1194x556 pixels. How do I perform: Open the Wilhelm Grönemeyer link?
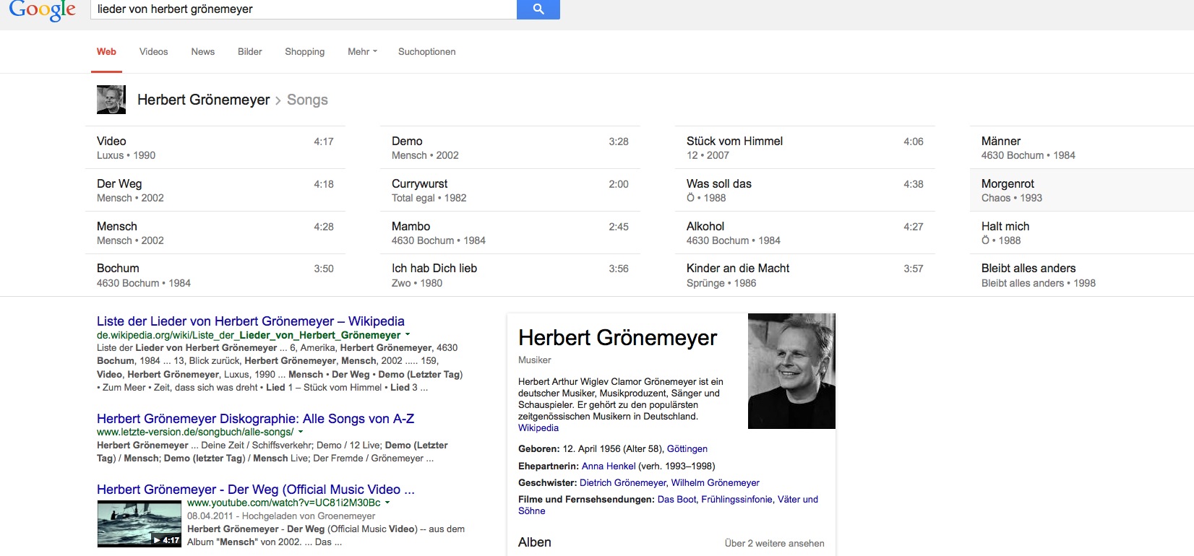tap(716, 483)
